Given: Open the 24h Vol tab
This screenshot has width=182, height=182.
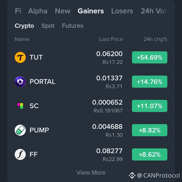Looking at the screenshot, I should point(153,11).
